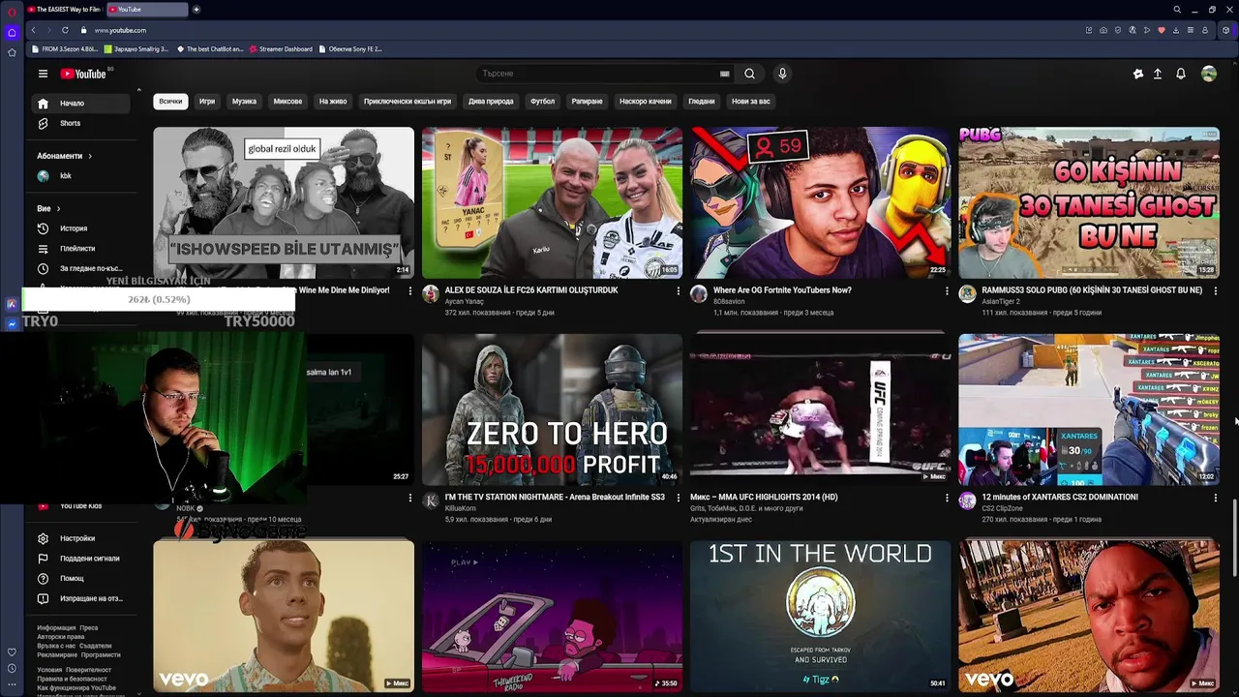1239x697 pixels.
Task: Open the Opera tab search magnifier
Action: pos(1177,10)
